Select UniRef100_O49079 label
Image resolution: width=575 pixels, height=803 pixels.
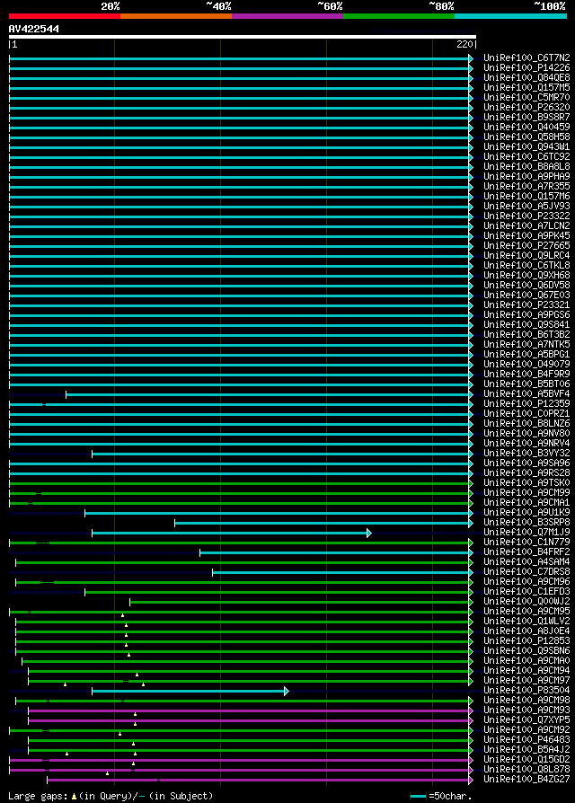pyautogui.click(x=526, y=365)
